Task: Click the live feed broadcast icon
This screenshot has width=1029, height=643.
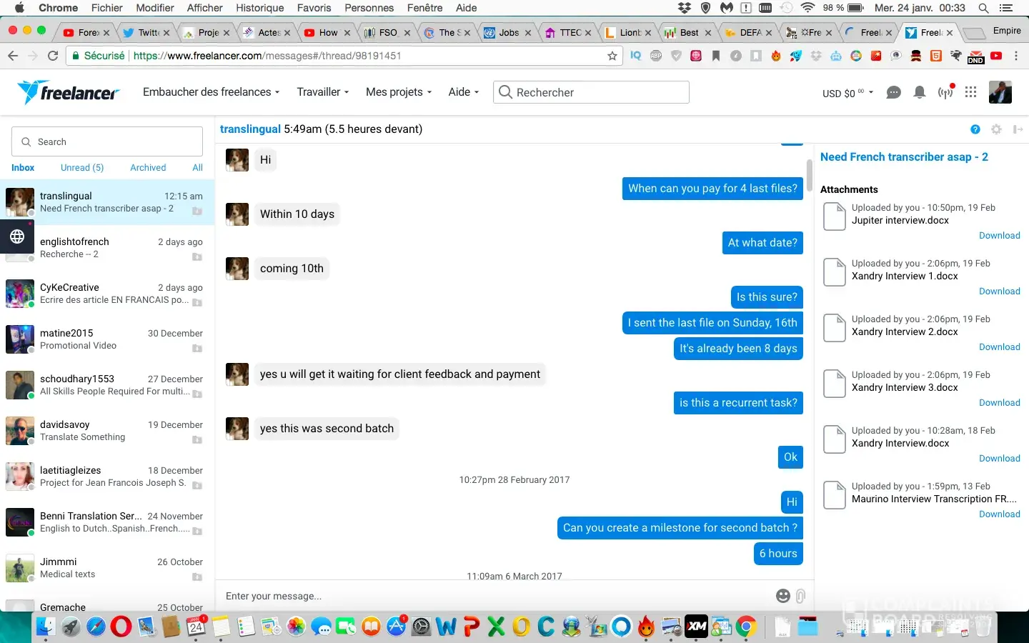Action: 945,92
